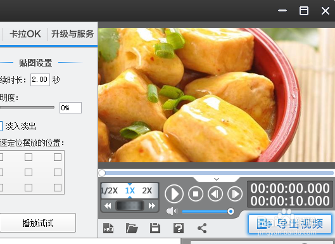Adjust the volume slider knob
Viewport: 335px width, 244px height.
click(x=231, y=212)
